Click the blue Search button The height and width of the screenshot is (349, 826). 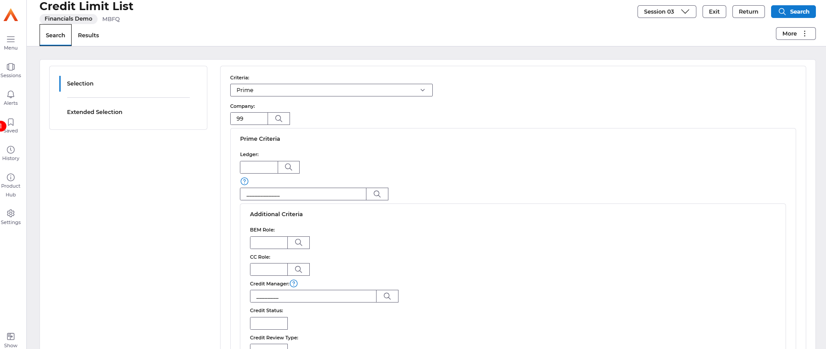(x=793, y=11)
